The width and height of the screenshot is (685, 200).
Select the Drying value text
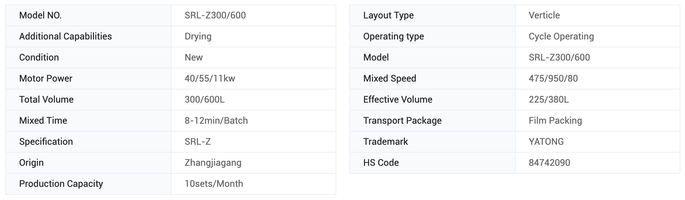(x=198, y=37)
